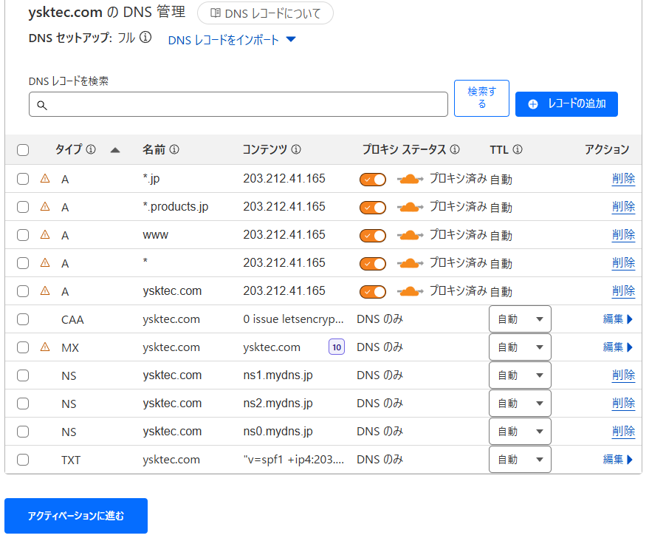The image size is (649, 541).
Task: Click the warning icon on the *.jp A record
Action: coord(45,179)
